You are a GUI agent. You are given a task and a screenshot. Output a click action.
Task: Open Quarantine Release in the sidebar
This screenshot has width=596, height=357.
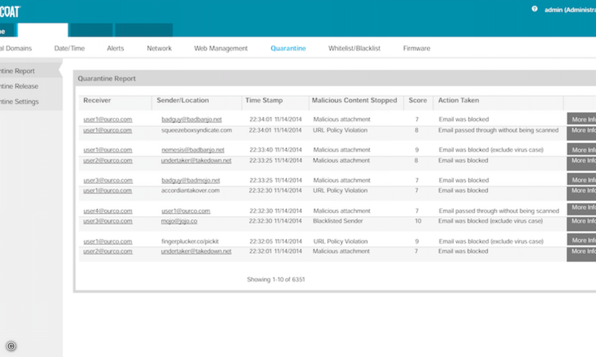pyautogui.click(x=19, y=86)
